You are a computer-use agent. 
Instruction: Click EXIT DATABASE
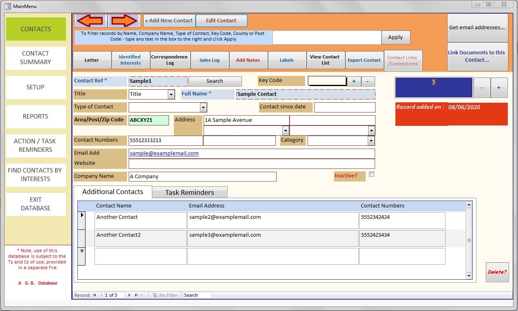pos(36,204)
